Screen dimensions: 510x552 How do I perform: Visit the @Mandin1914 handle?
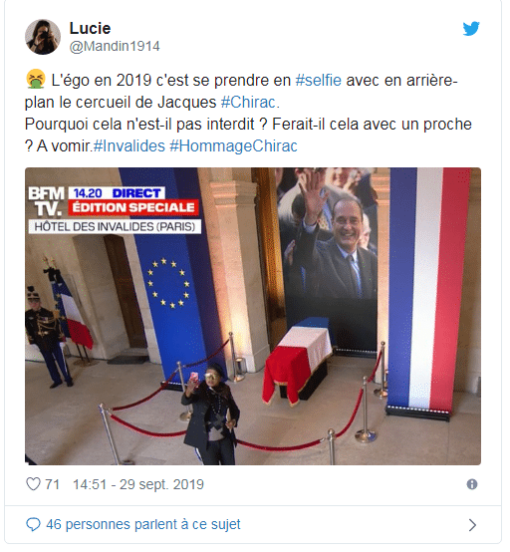(x=115, y=47)
